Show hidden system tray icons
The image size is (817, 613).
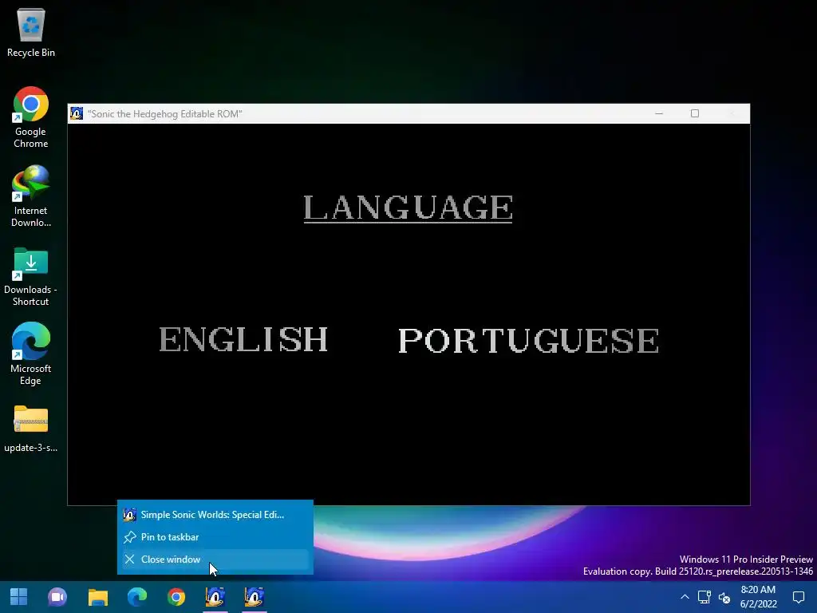(x=685, y=597)
